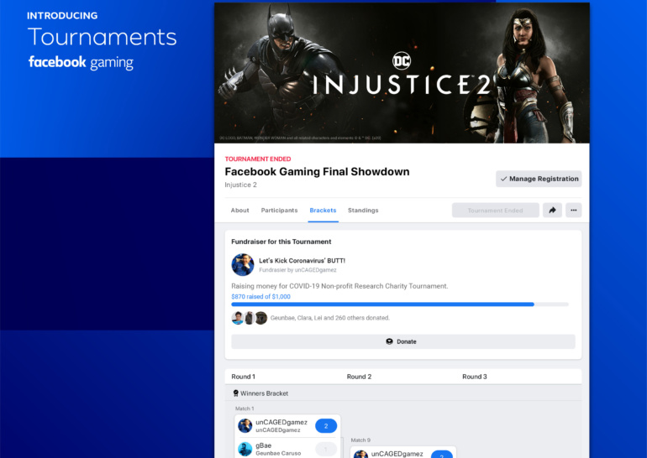
Task: Click gBae avatar in Match 1
Action: (x=245, y=449)
